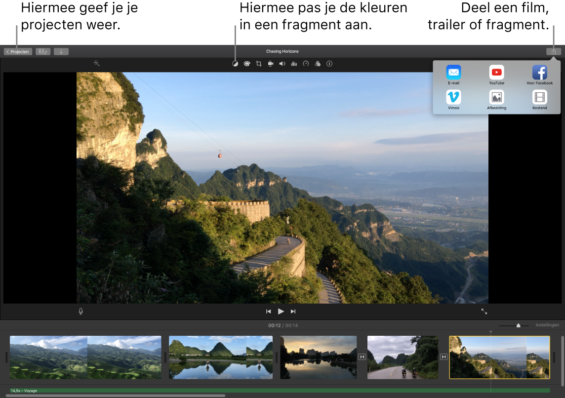Export as Afbeelding

pyautogui.click(x=496, y=100)
